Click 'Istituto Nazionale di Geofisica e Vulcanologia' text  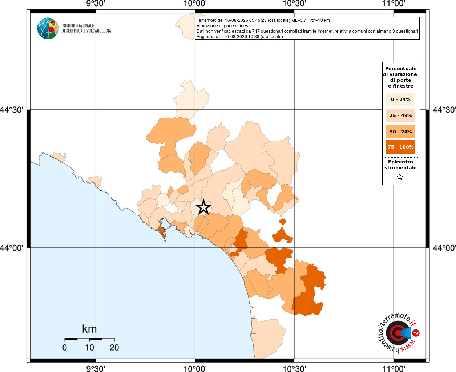[86, 28]
